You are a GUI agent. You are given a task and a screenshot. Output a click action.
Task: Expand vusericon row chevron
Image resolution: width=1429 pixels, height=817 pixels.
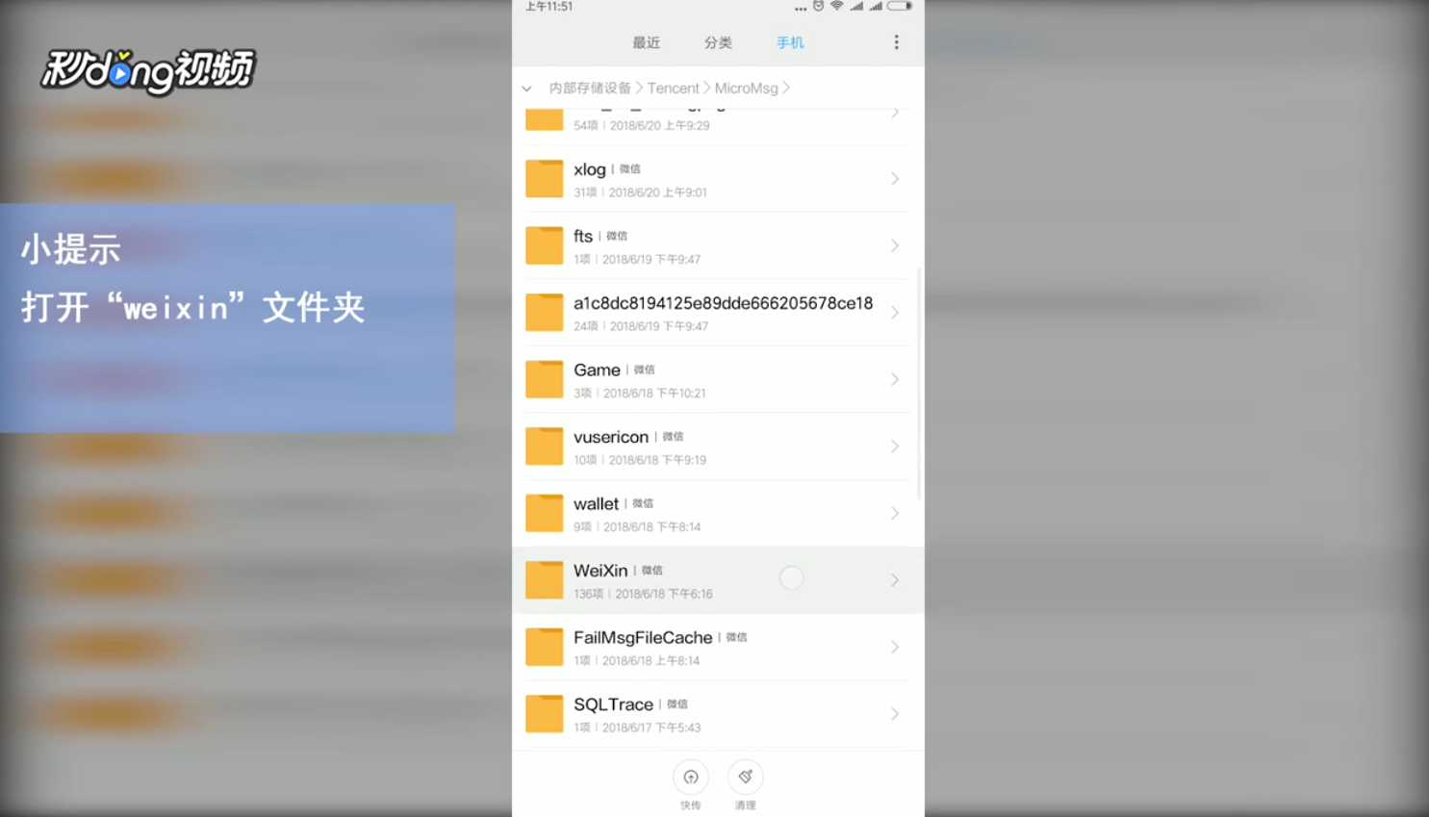click(x=895, y=447)
